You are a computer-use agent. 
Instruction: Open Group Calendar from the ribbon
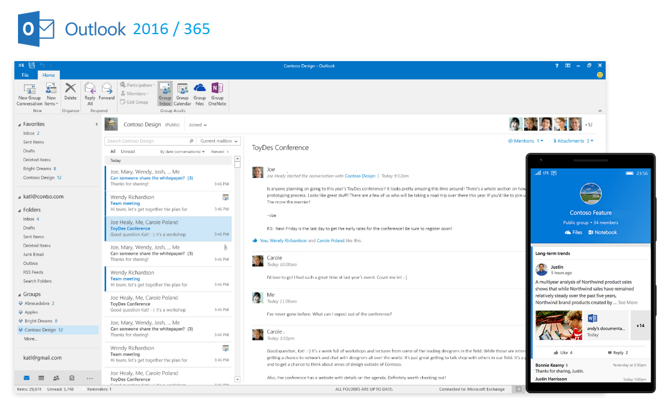coord(182,94)
